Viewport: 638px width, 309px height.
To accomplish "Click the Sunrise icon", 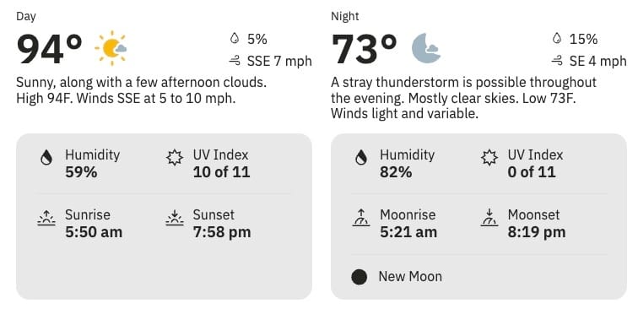I will click(46, 218).
